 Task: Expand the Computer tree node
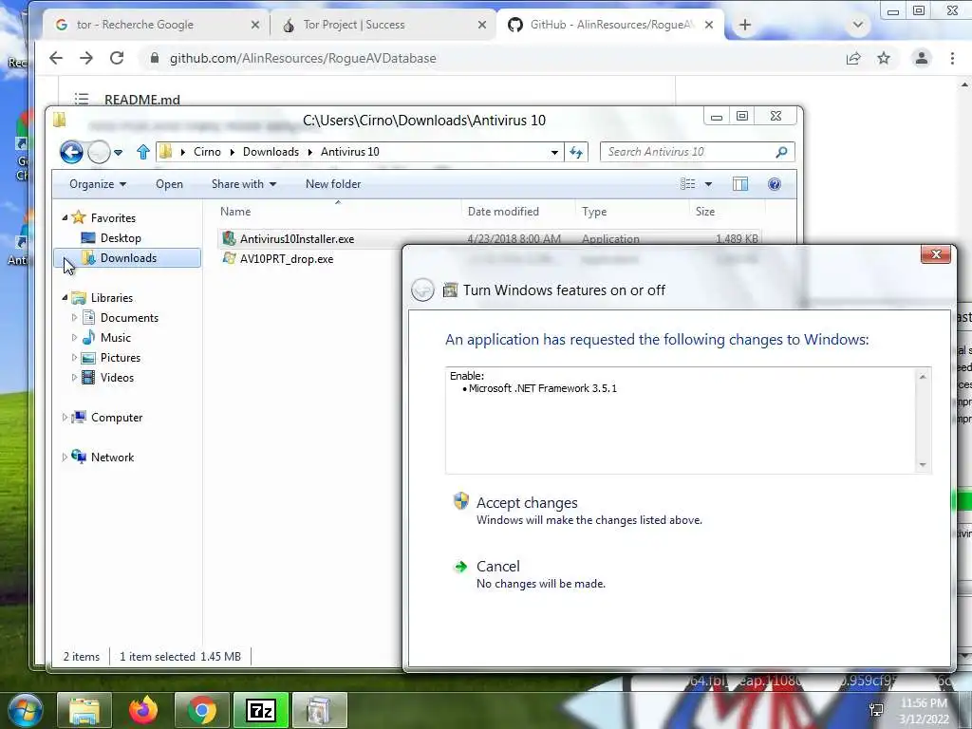[x=65, y=418]
